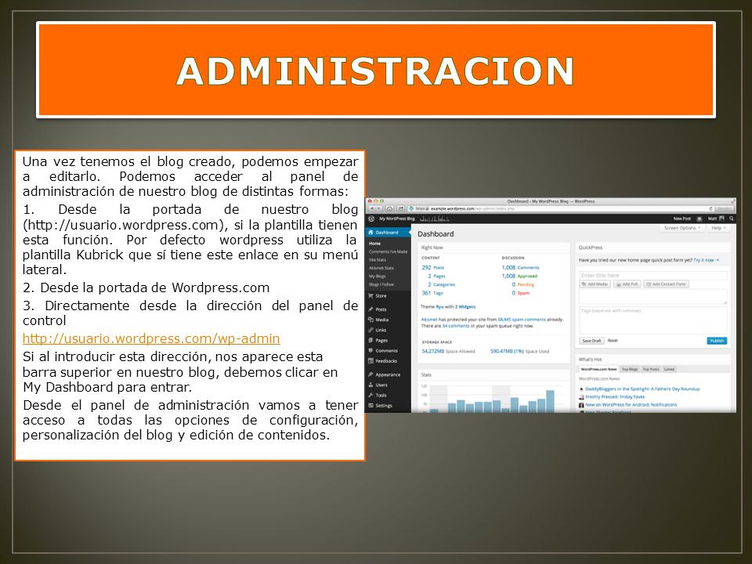Click the Tags input field
This screenshot has height=564, width=752.
tap(653, 320)
